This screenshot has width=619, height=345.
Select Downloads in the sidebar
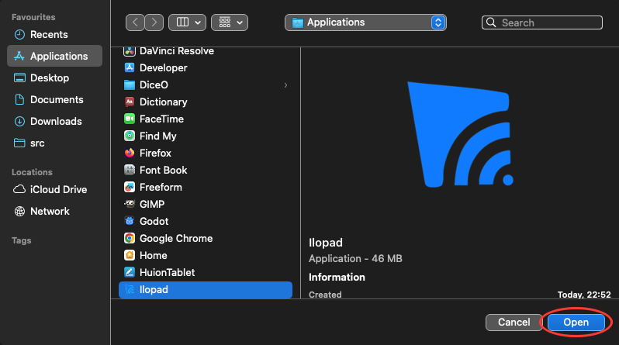54,121
